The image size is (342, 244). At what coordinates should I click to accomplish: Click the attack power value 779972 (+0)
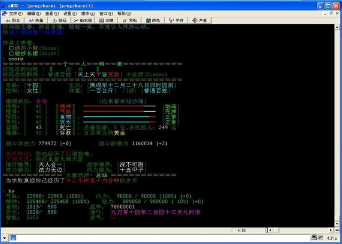click(x=55, y=144)
